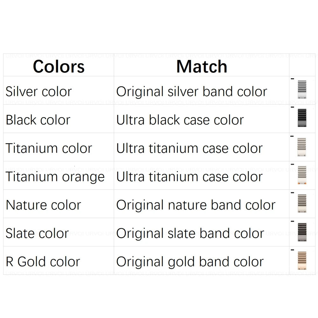This screenshot has height=318, width=318.
Task: Select the "Black color" cell
Action: click(38, 120)
